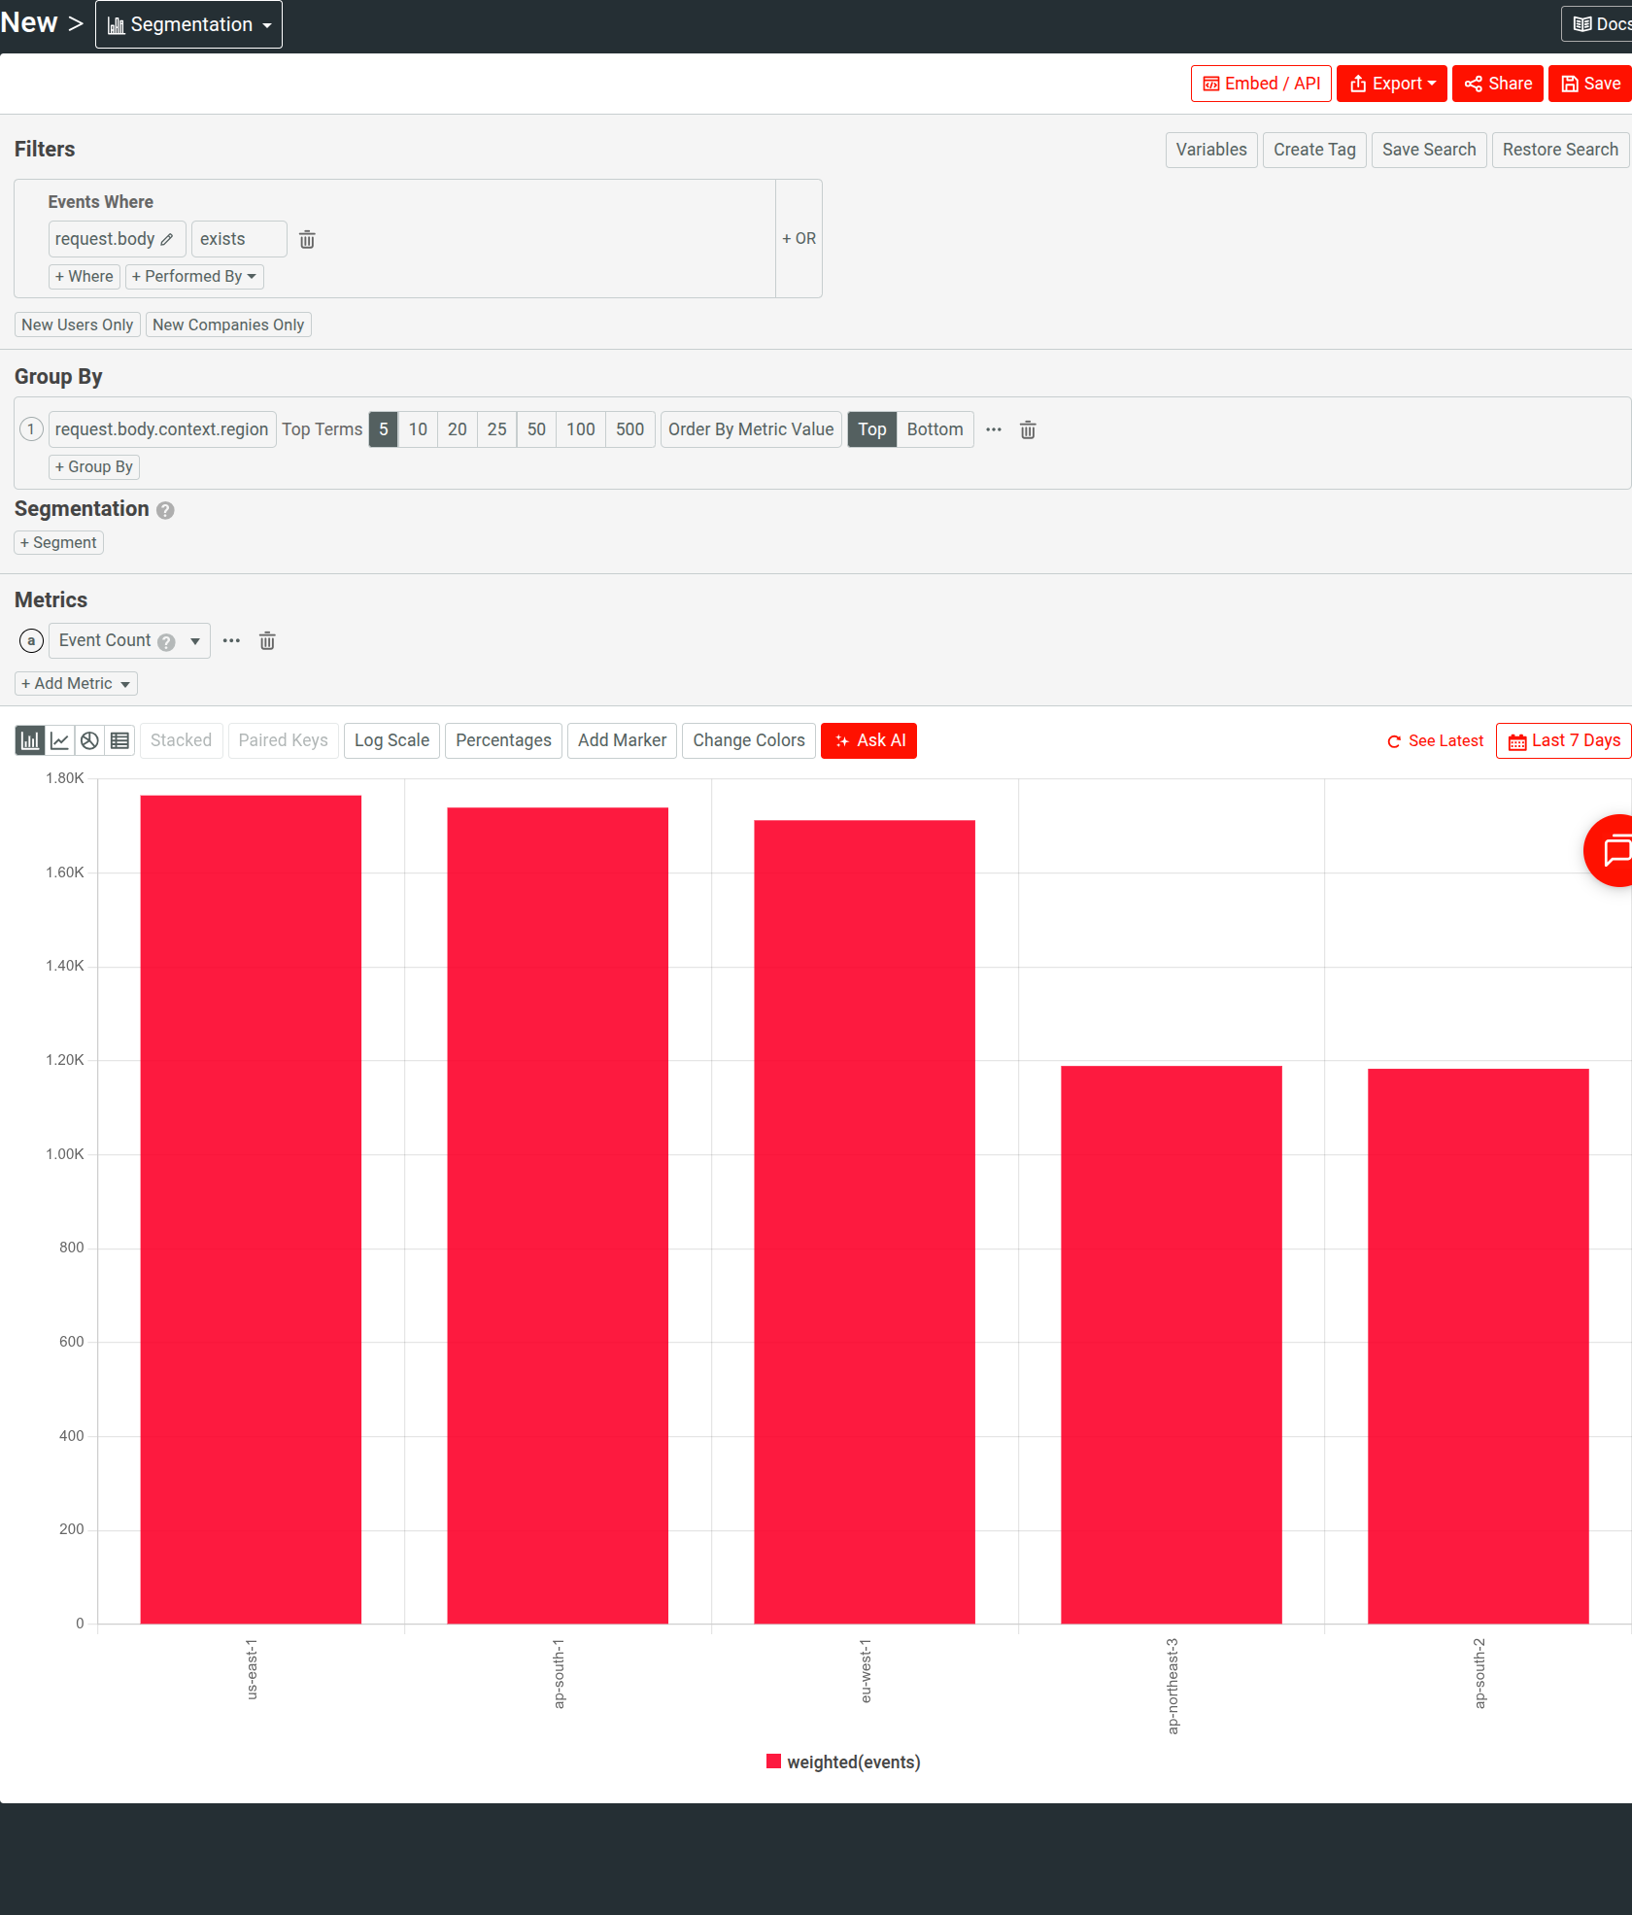The image size is (1632, 1915).
Task: Remove the Event Count metric via trash icon
Action: point(267,640)
